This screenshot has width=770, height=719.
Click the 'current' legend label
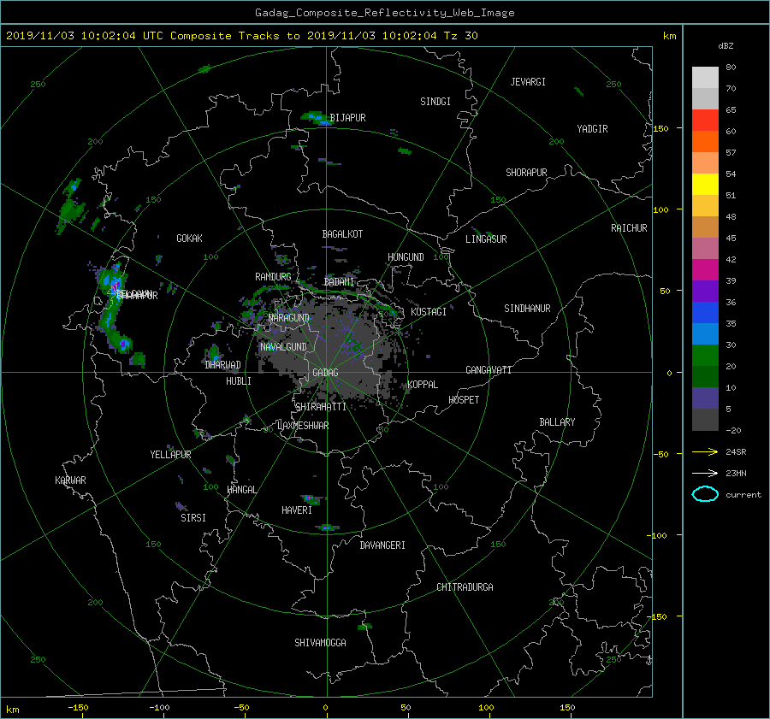point(743,495)
